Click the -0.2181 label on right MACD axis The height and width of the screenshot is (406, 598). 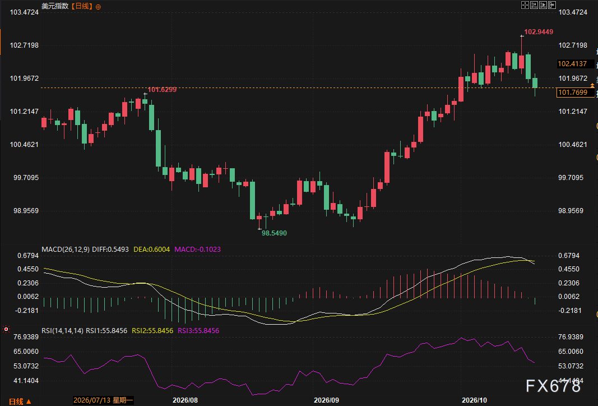569,311
